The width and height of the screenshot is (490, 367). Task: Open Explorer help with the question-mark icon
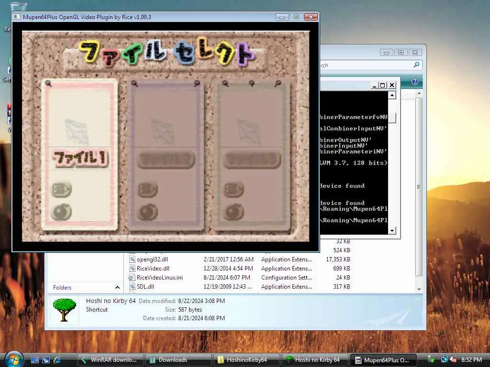(x=415, y=81)
